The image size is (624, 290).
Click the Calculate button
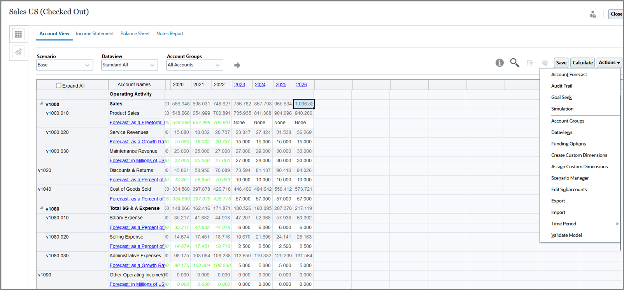[x=582, y=63]
